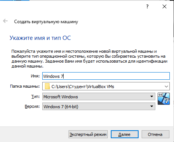
Task: Proceed with the Далее button
Action: (125, 134)
